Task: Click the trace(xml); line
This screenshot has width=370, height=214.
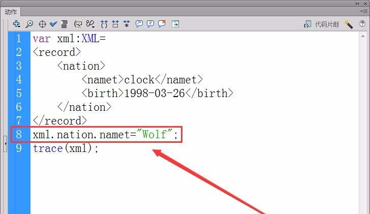Action: [x=66, y=148]
